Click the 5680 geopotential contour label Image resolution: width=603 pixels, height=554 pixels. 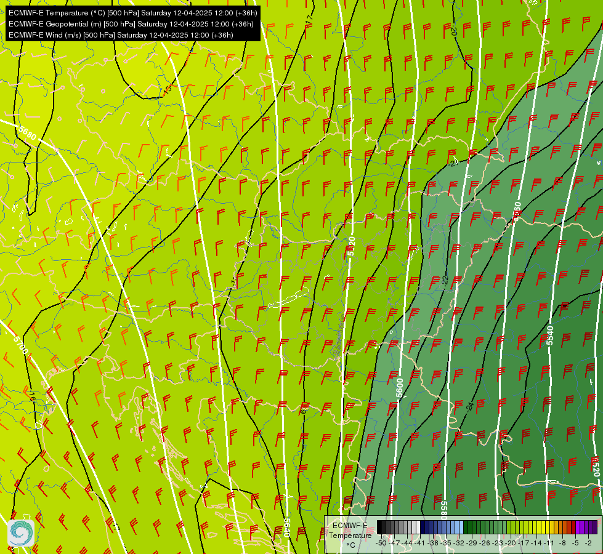(x=27, y=132)
